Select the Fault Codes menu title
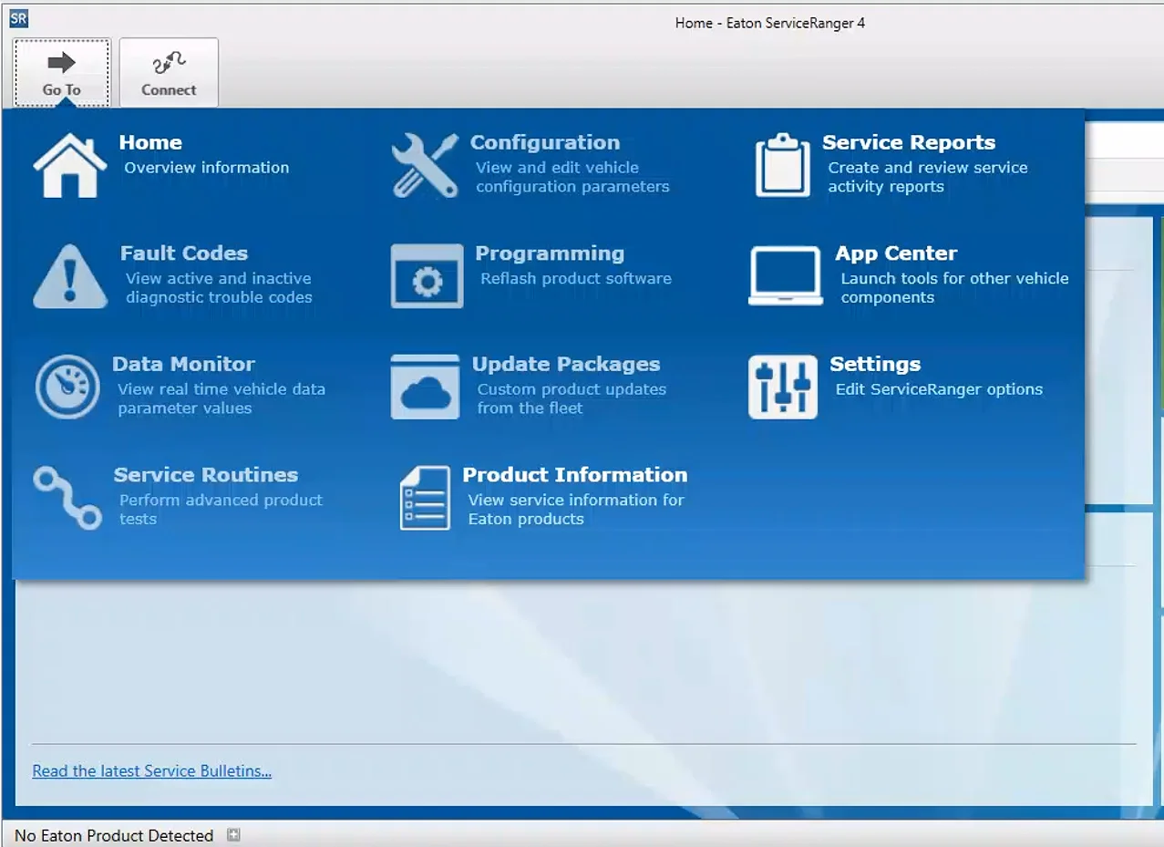 184,253
